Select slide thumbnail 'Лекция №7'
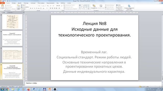Screen dimensions: 163x91 click(12, 38)
